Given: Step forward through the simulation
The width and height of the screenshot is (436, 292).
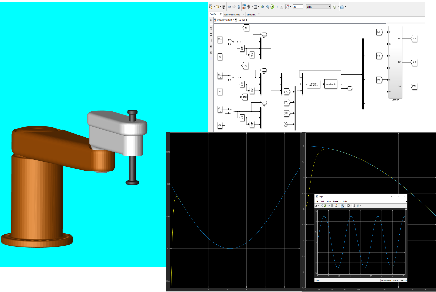Looking at the screenshot, I should tap(276, 6).
